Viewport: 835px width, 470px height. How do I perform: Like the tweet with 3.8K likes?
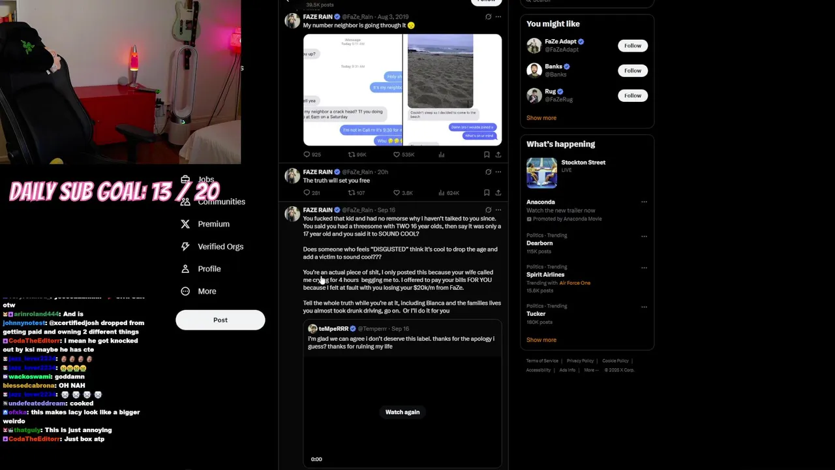tap(396, 193)
